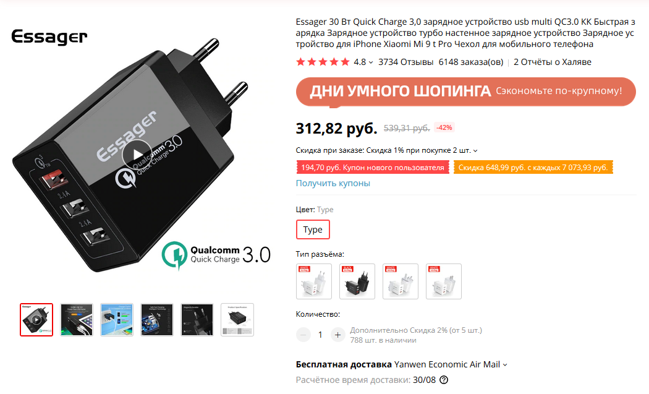
Task: Show the product specification thumbnail
Action: [237, 319]
